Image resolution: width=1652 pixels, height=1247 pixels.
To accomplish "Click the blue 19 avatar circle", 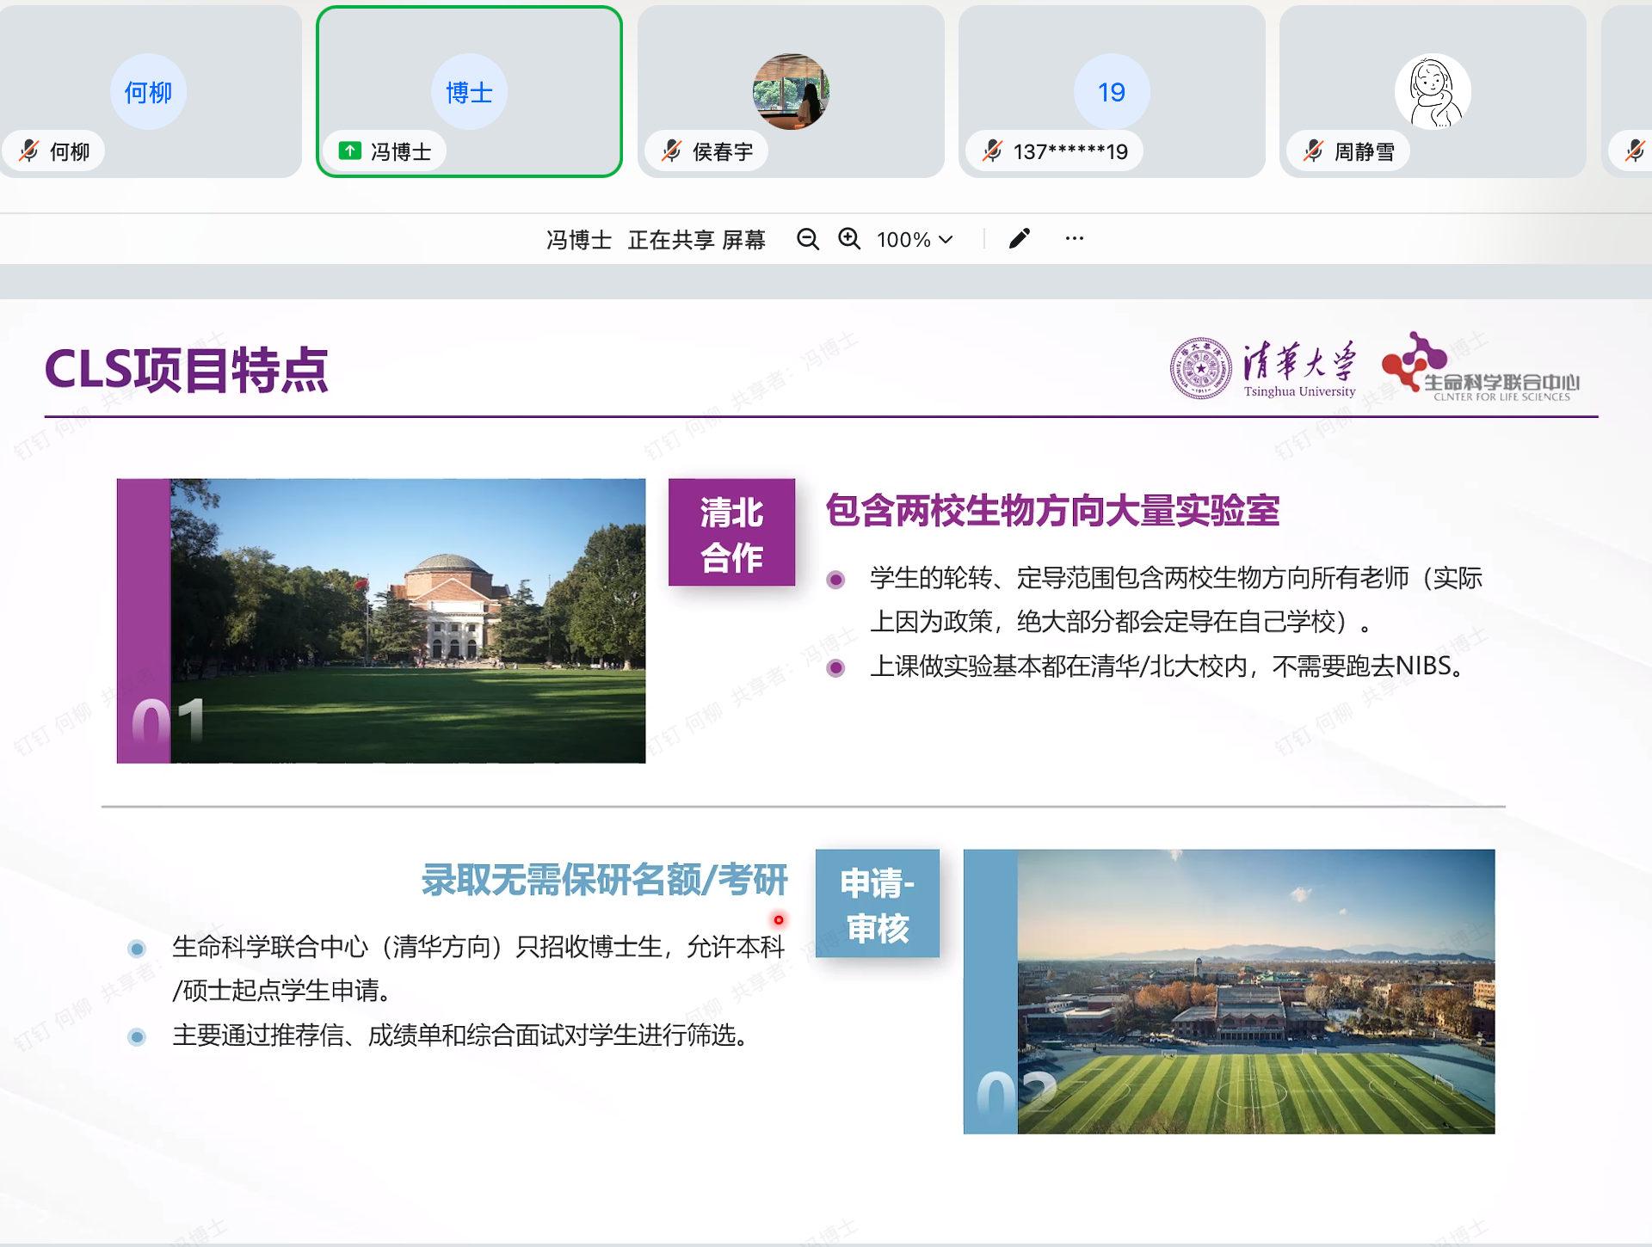I will point(1111,92).
